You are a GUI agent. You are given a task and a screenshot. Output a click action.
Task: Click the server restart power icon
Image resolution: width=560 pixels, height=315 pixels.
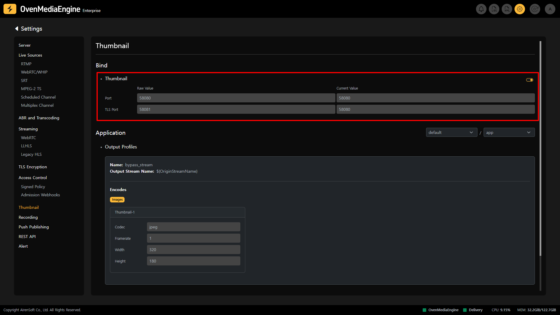coord(535,9)
